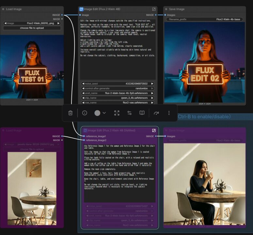
Task: Edit the filename_prefix Flux2-Klein-4b-base field
Action: pyautogui.click(x=204, y=19)
